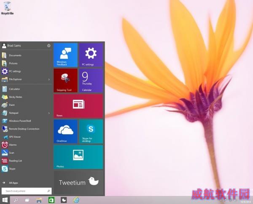Click the Windows Start button
Viewport: 253px width, 204px height.
tap(5, 200)
